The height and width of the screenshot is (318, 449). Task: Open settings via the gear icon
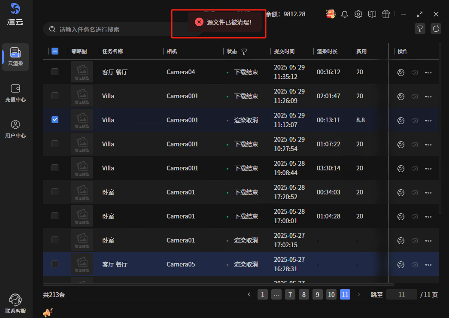[x=358, y=14]
